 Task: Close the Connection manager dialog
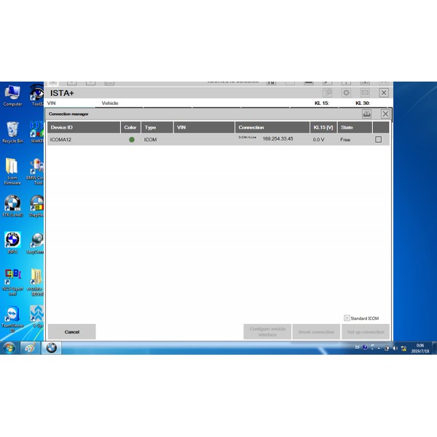tap(385, 114)
